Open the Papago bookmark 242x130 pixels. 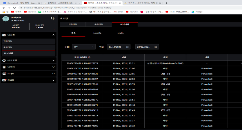(x=197, y=12)
